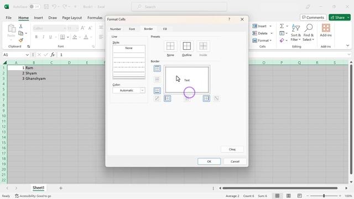Click the Fill Color bucket icon
Viewport: 354px width, 199px height.
75,37
